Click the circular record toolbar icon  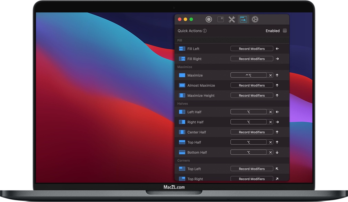[x=209, y=19]
